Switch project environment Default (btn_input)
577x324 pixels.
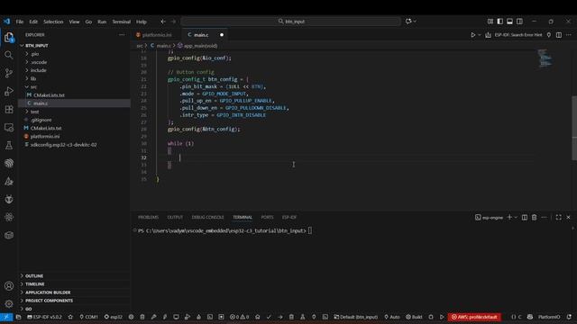[x=355, y=317]
